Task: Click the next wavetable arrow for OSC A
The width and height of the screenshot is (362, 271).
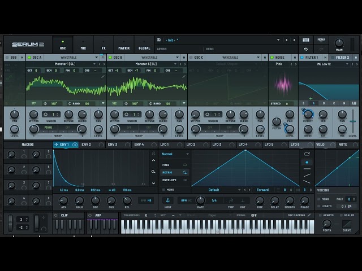Action: (x=104, y=64)
